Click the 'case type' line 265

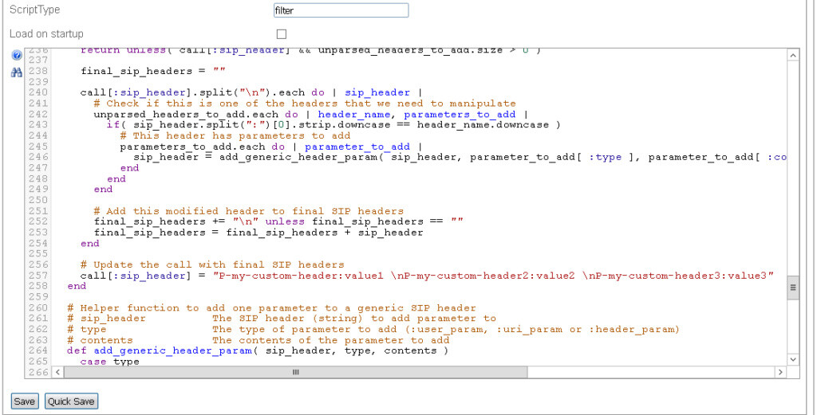pos(110,362)
